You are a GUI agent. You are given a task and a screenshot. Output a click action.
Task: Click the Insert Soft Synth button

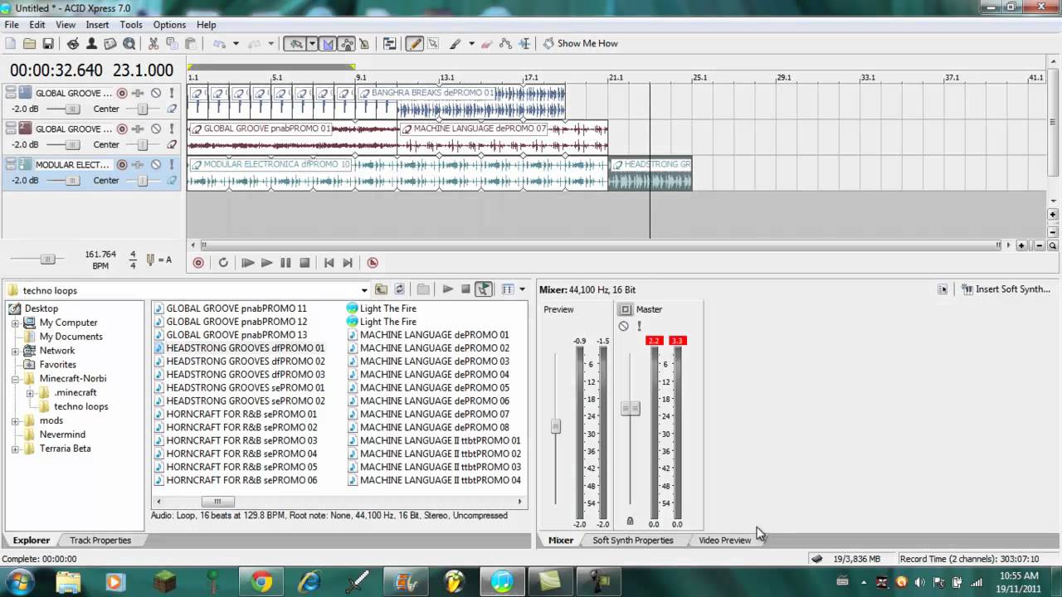[1006, 289]
